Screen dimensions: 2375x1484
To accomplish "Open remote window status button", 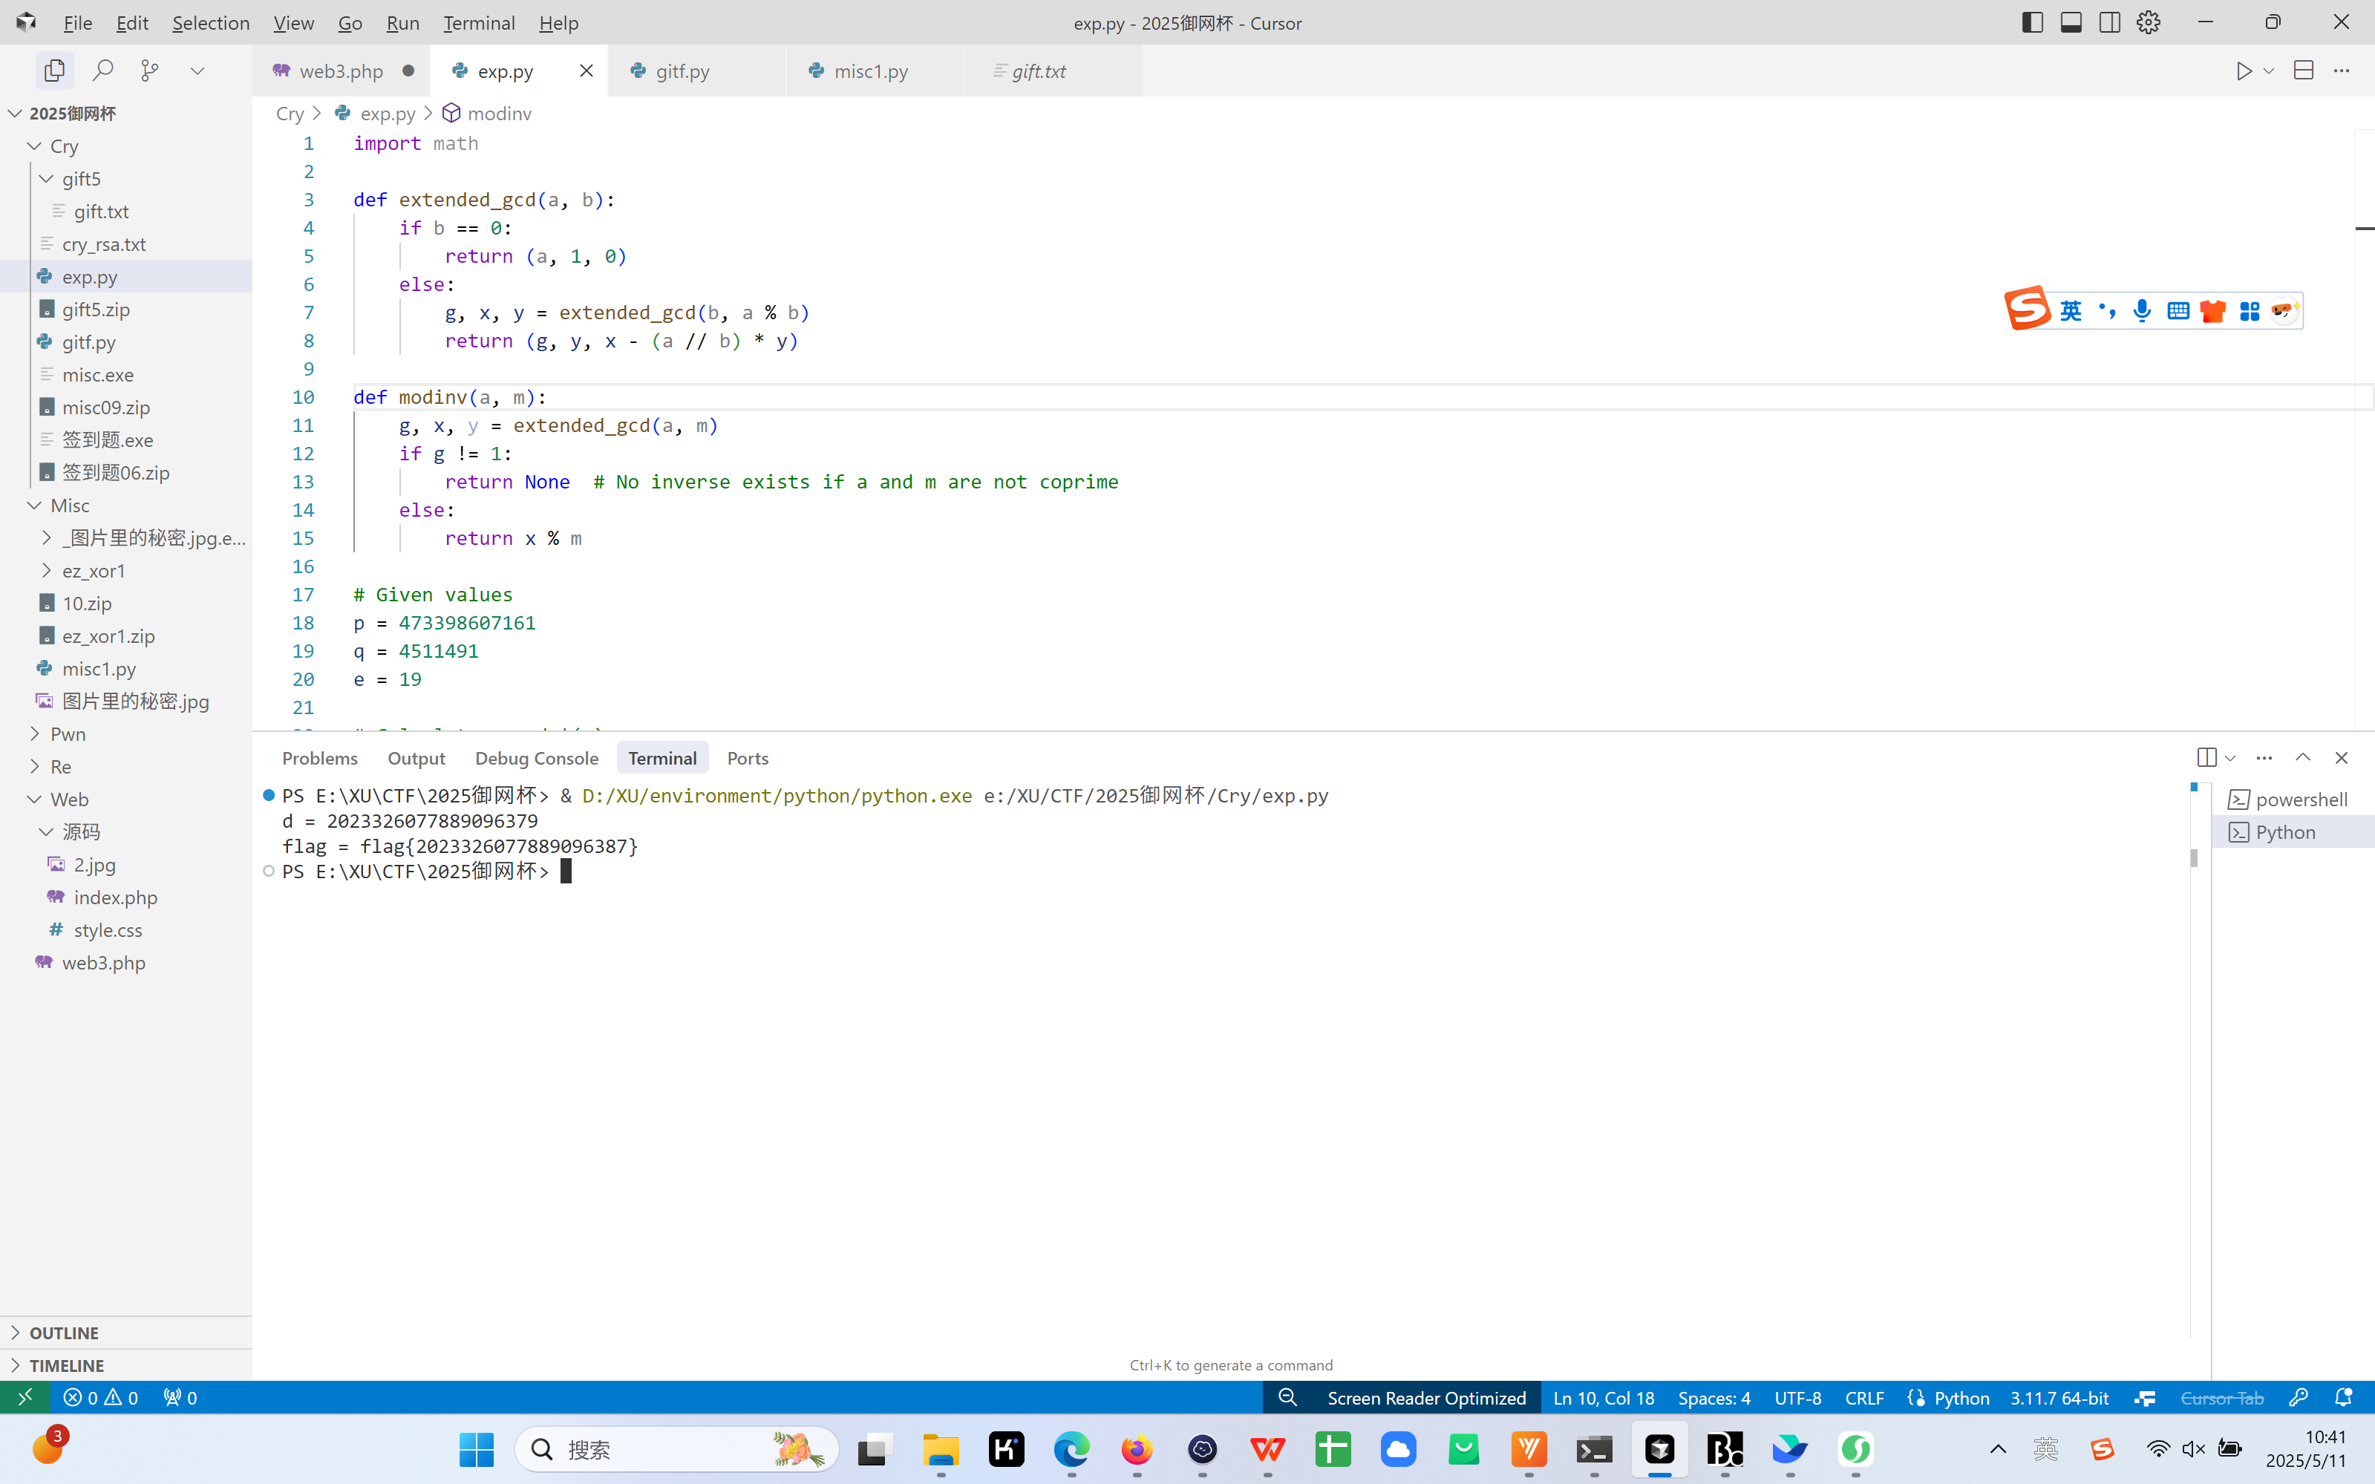I will click(x=25, y=1396).
